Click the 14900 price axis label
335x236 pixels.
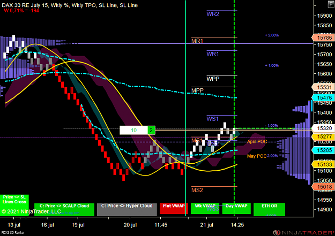pyautogui.click(x=324, y=210)
